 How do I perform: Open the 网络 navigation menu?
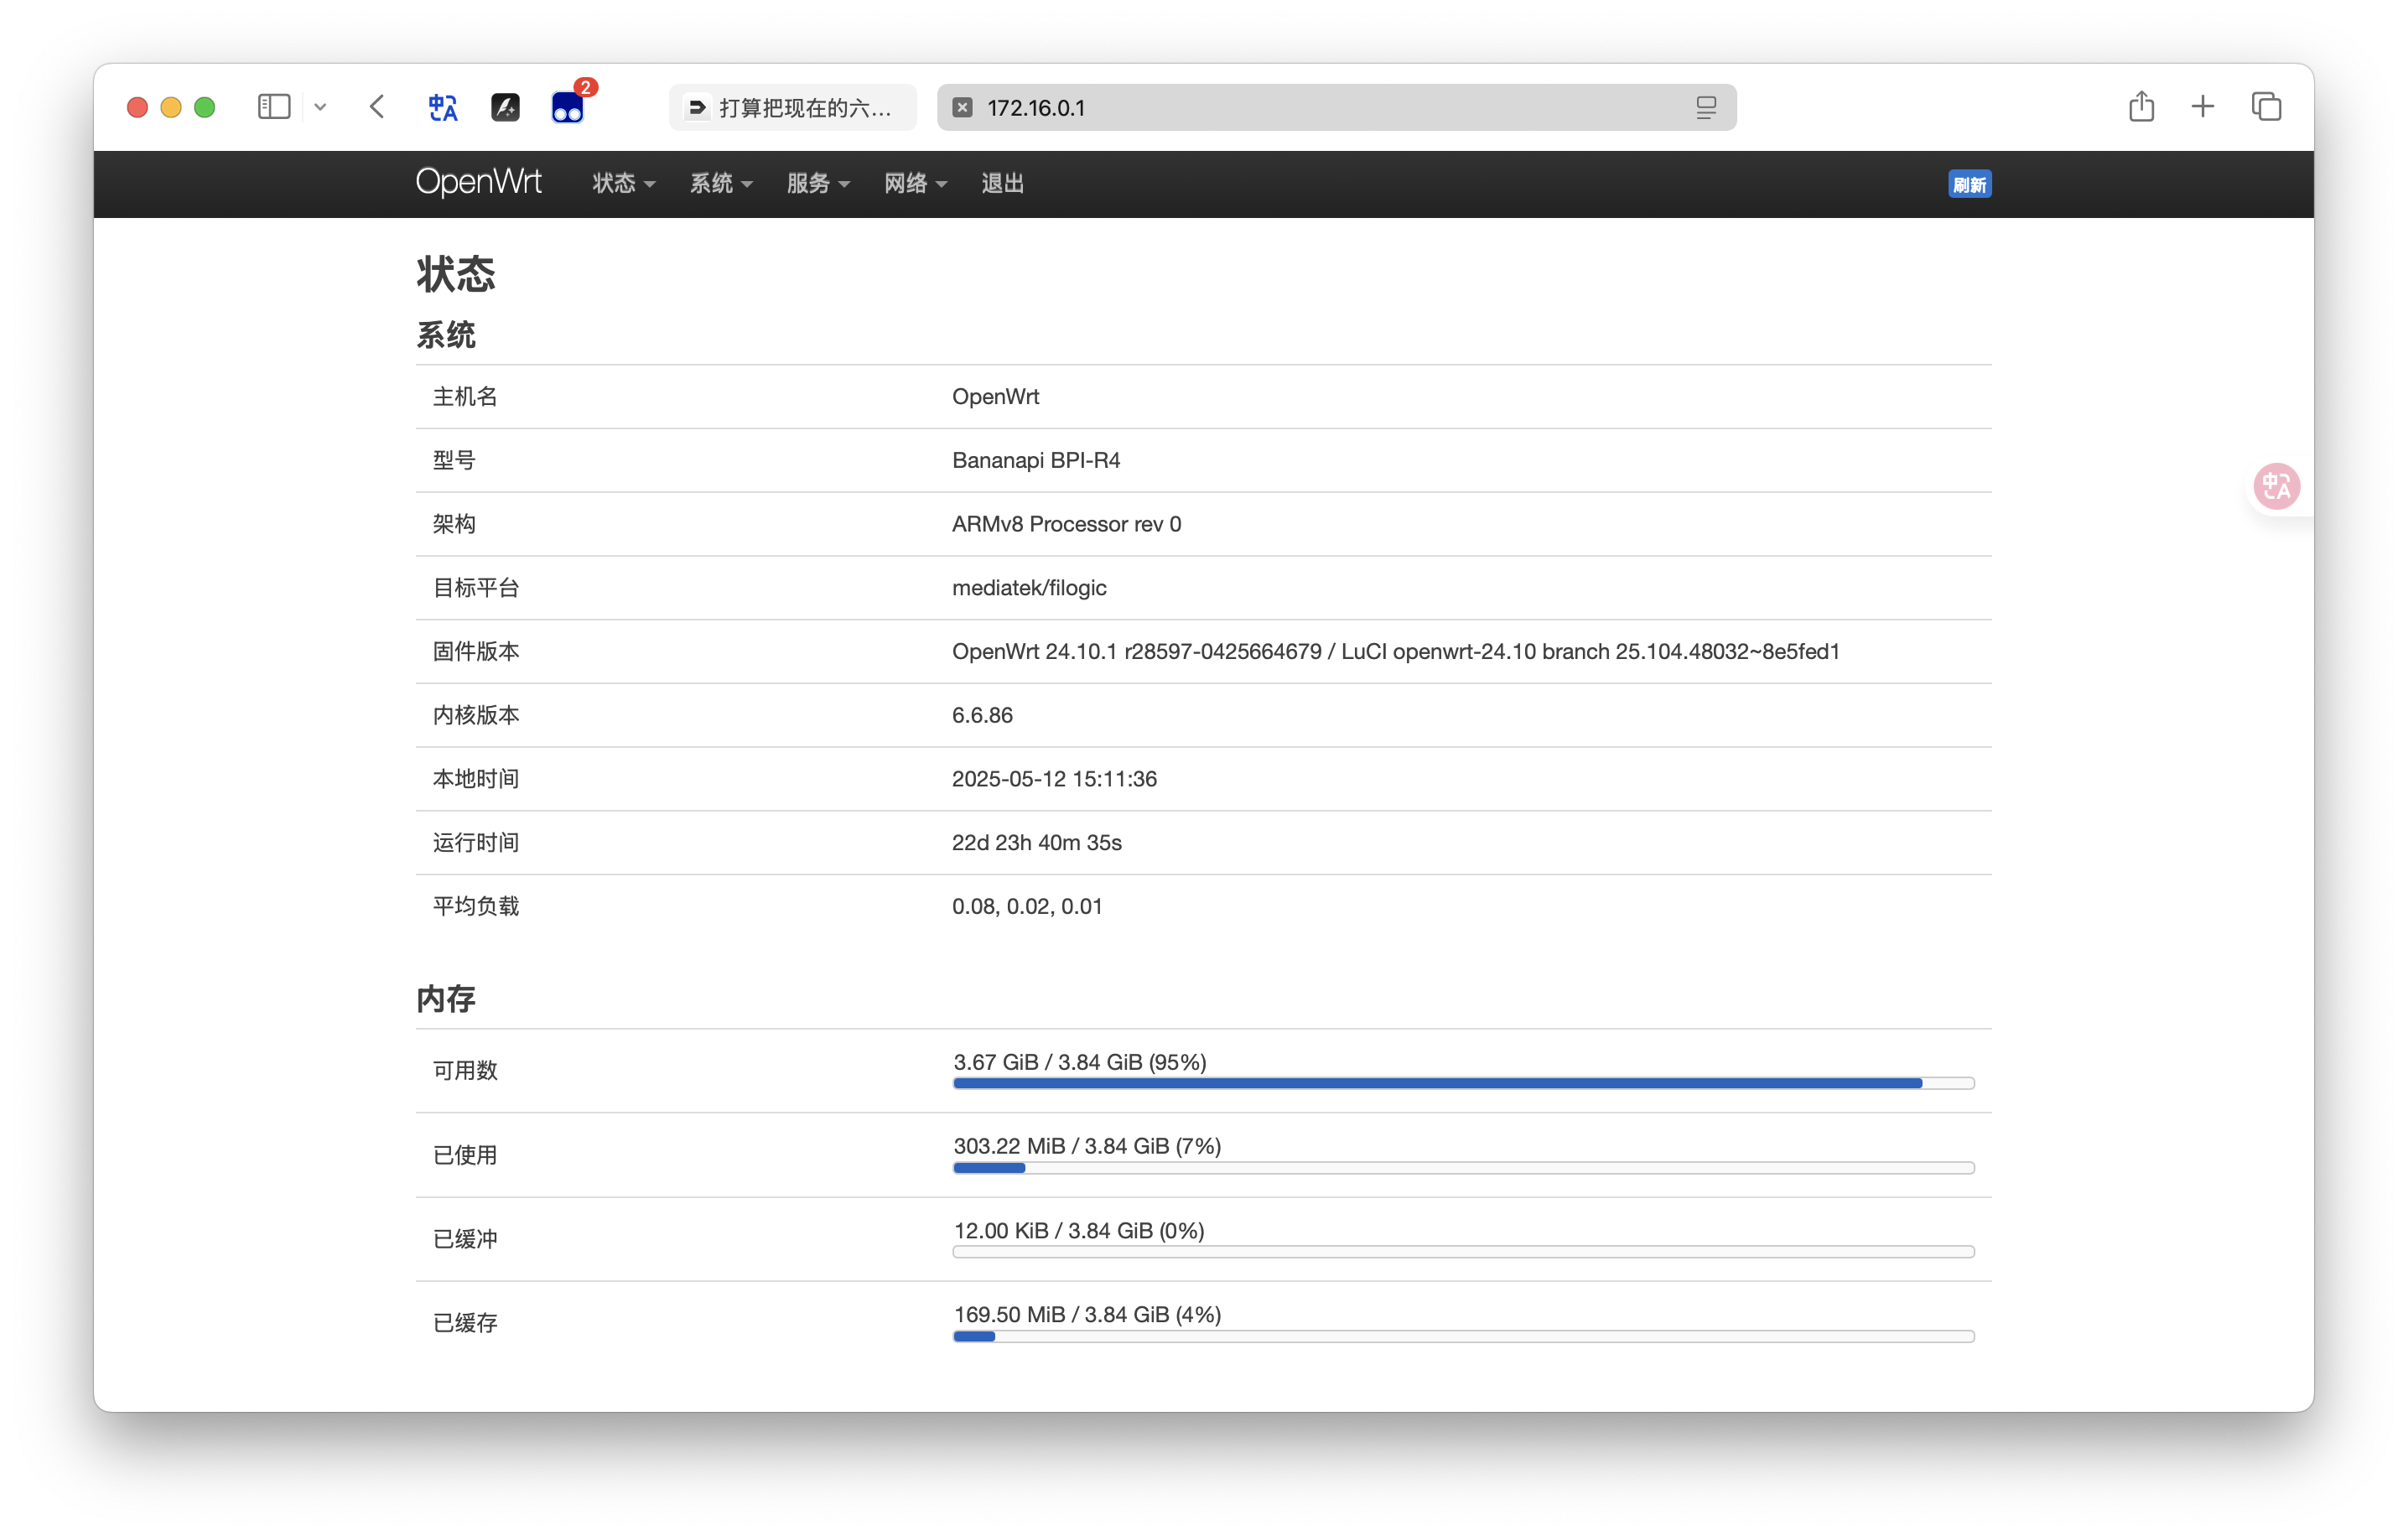point(914,183)
